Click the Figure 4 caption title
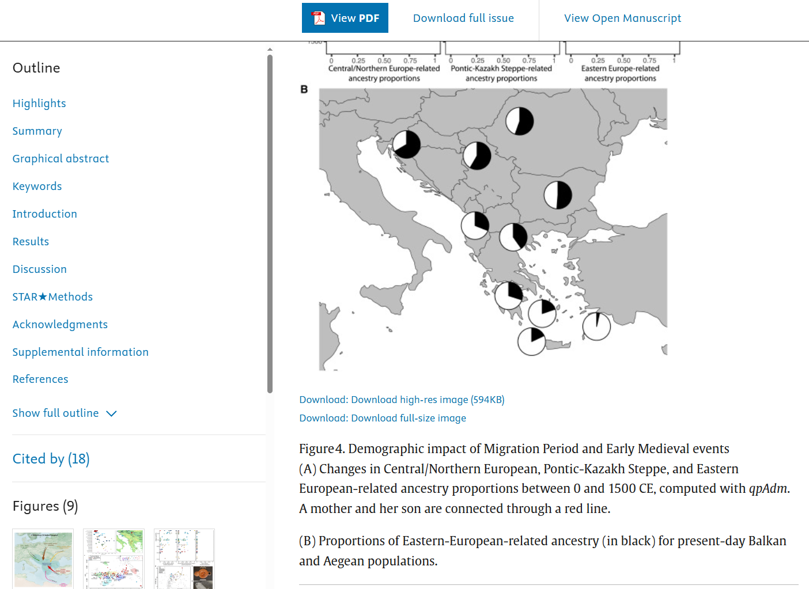809x589 pixels. coord(514,449)
